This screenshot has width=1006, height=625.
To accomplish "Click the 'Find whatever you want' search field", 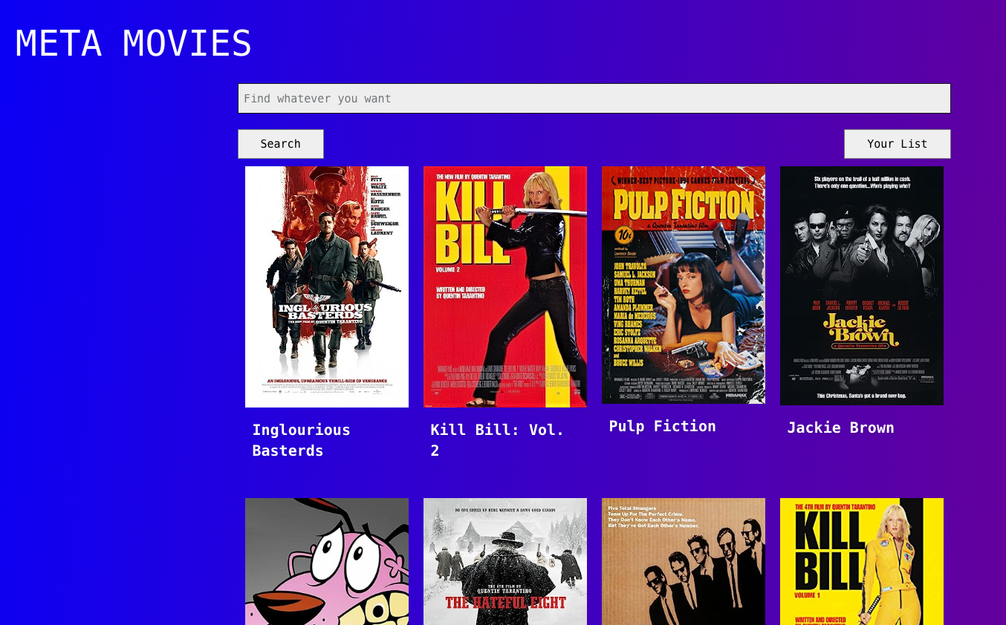I will 594,98.
